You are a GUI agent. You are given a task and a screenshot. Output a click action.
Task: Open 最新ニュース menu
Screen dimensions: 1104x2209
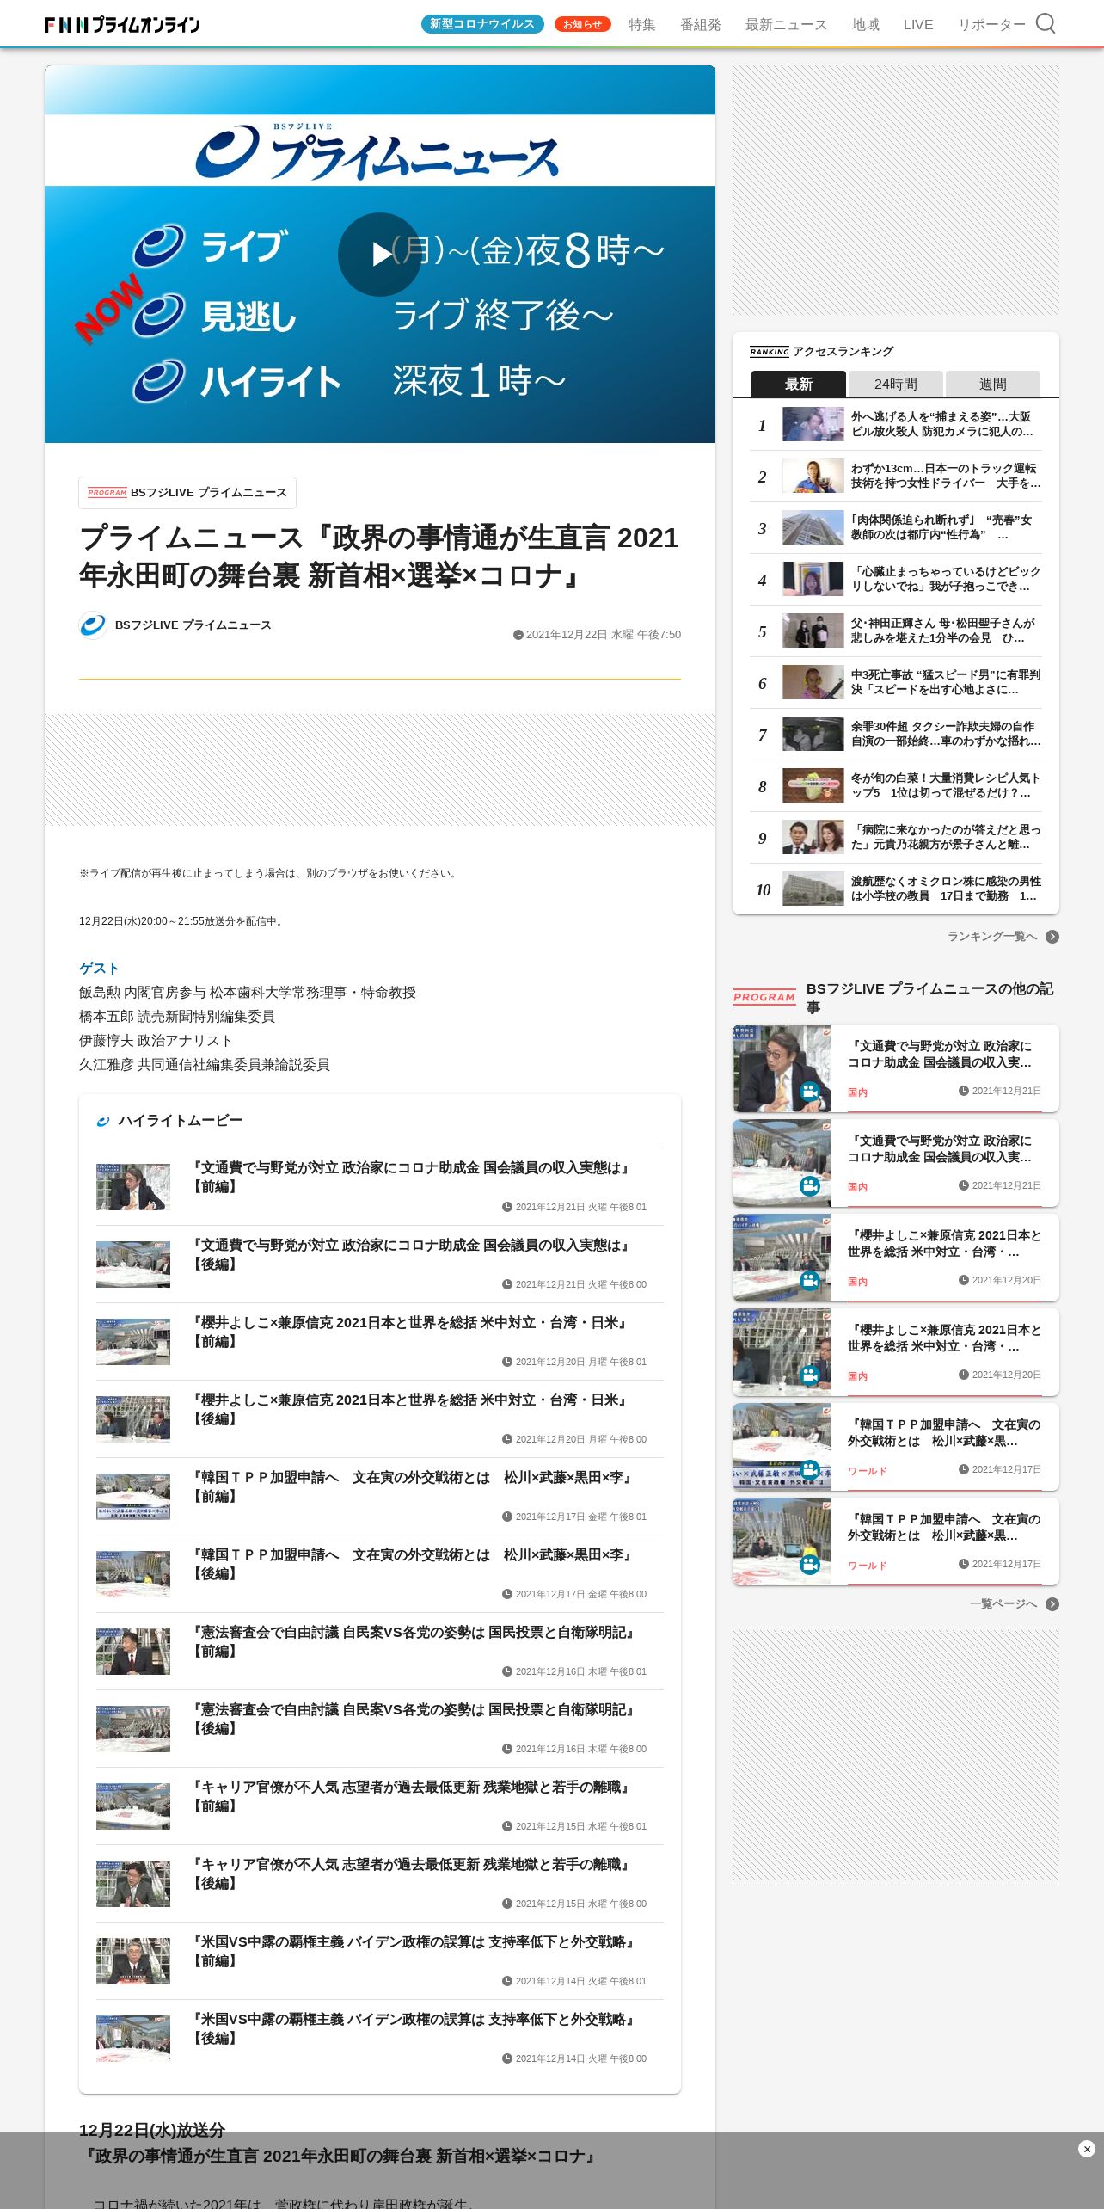click(786, 25)
